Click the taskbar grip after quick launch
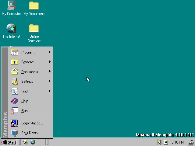 (x=47, y=142)
